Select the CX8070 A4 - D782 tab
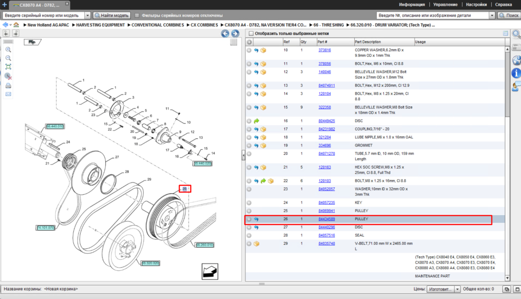The height and width of the screenshot is (299, 521). [39, 5]
